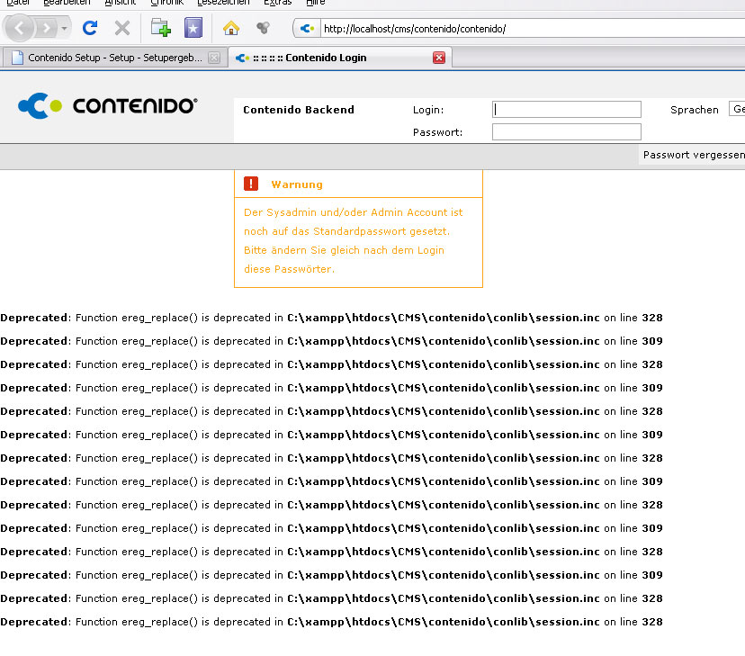Open the Extras menu
The image size is (745, 656).
tap(277, 3)
